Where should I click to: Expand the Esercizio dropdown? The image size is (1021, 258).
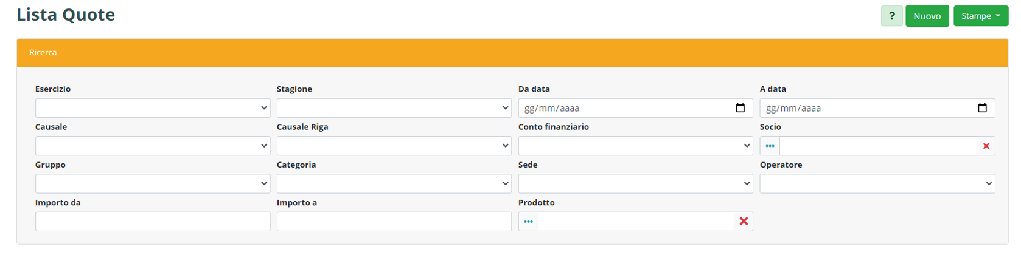point(152,108)
